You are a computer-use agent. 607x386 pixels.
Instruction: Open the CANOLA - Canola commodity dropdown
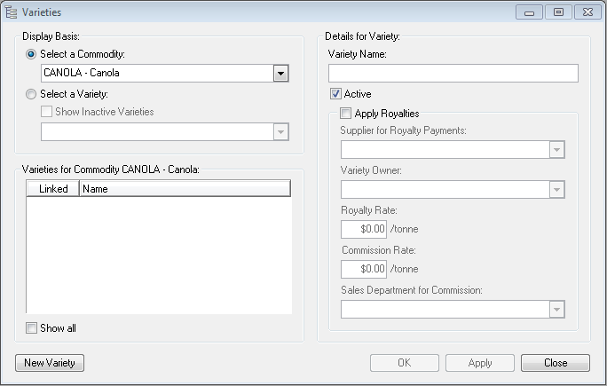coord(280,73)
